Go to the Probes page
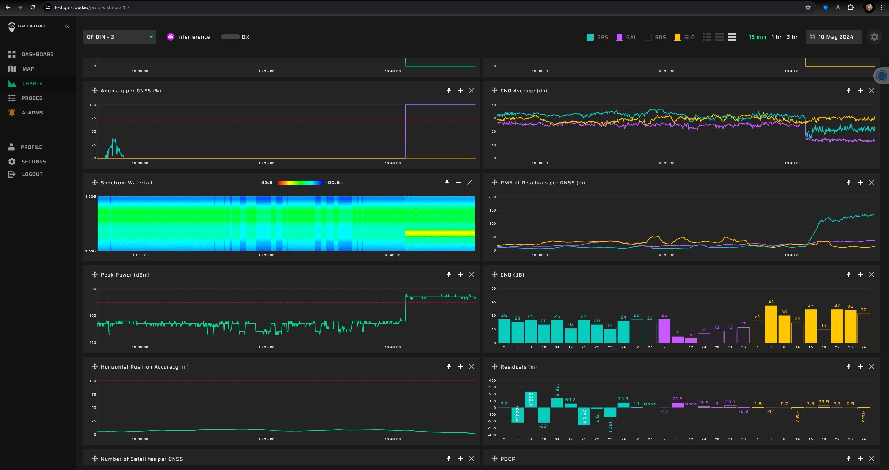 pyautogui.click(x=32, y=98)
